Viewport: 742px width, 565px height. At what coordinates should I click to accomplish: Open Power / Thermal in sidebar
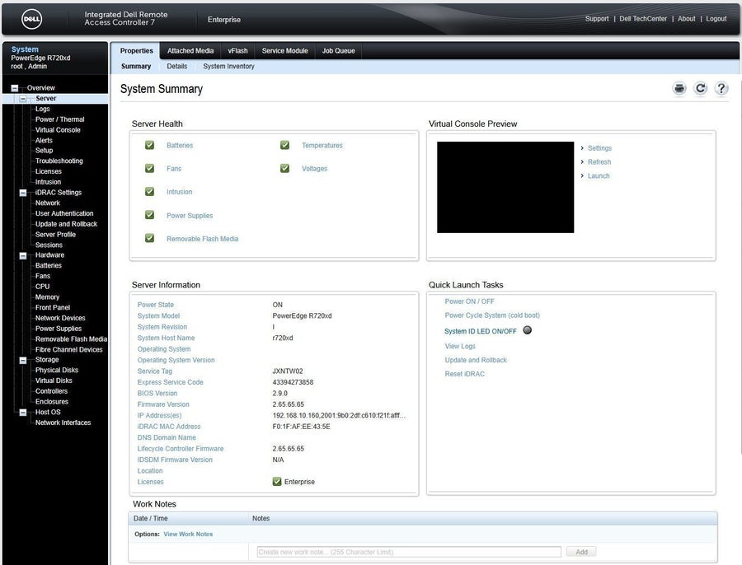click(59, 119)
